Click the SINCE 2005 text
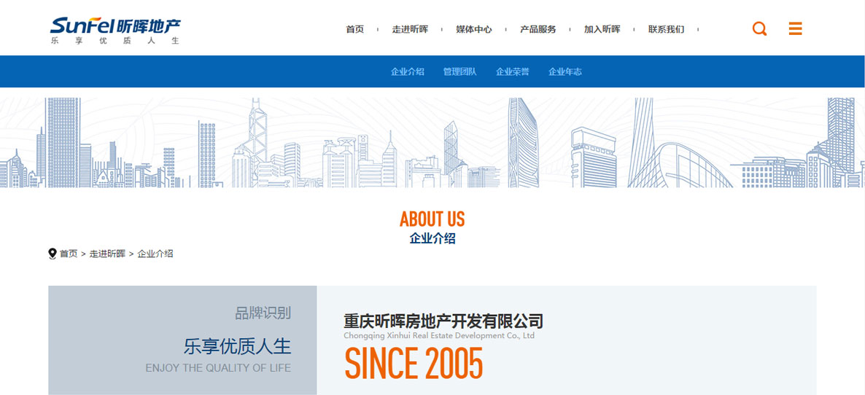This screenshot has height=395, width=865. click(414, 362)
